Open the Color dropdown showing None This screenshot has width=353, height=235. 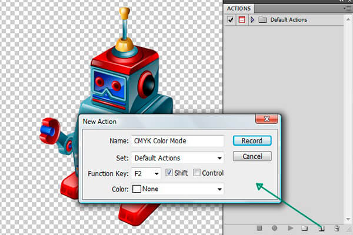[178, 189]
